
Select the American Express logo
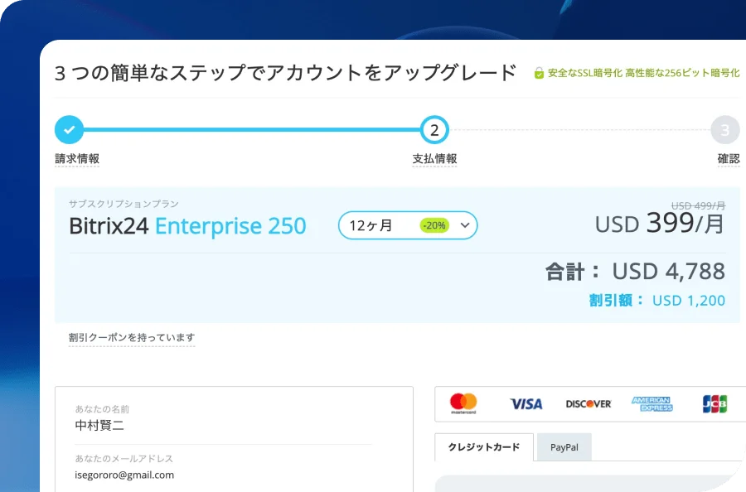pos(652,404)
